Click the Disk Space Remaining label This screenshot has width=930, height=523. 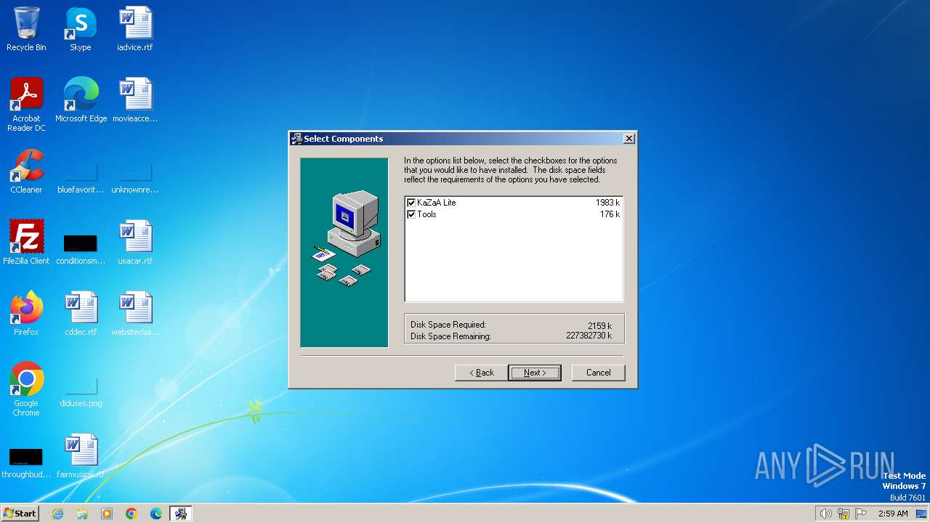pyautogui.click(x=450, y=336)
